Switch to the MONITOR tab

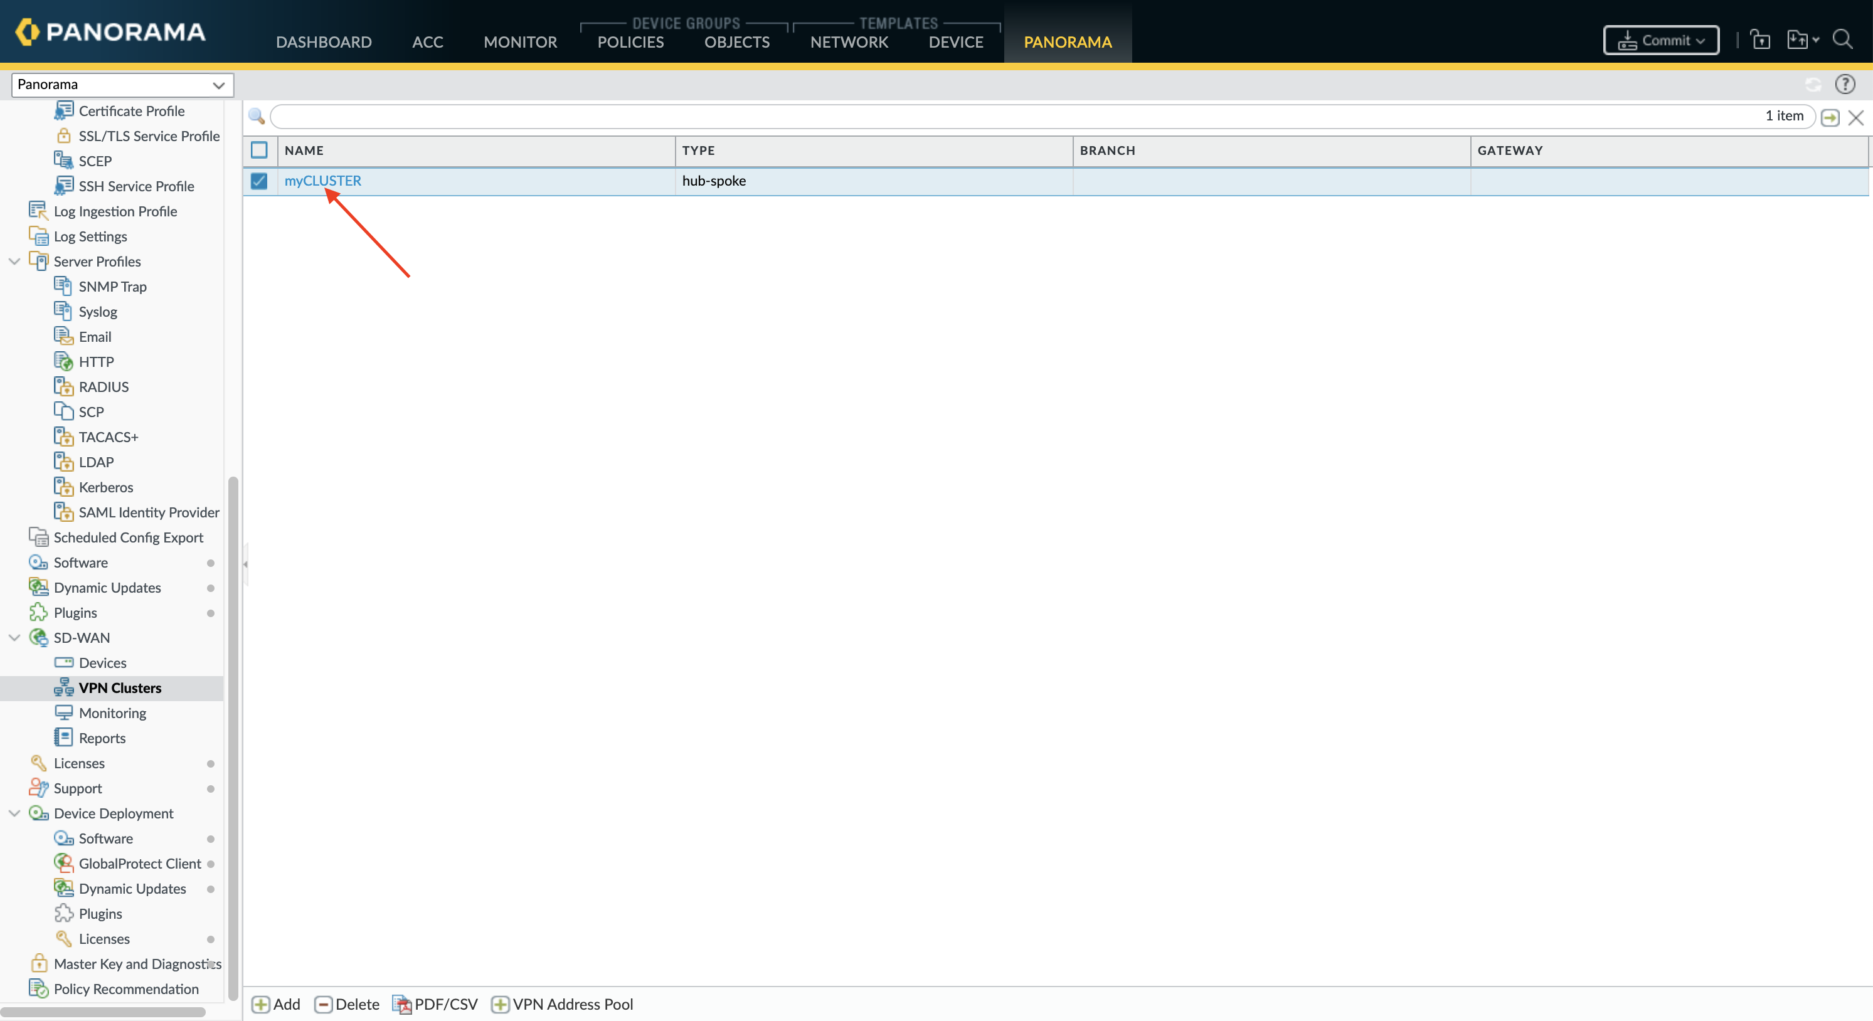[519, 41]
